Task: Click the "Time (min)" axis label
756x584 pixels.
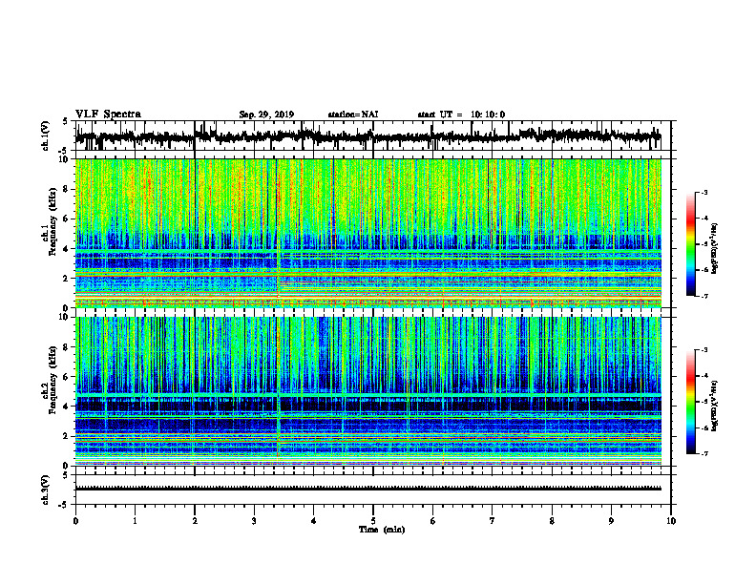Action: click(382, 530)
